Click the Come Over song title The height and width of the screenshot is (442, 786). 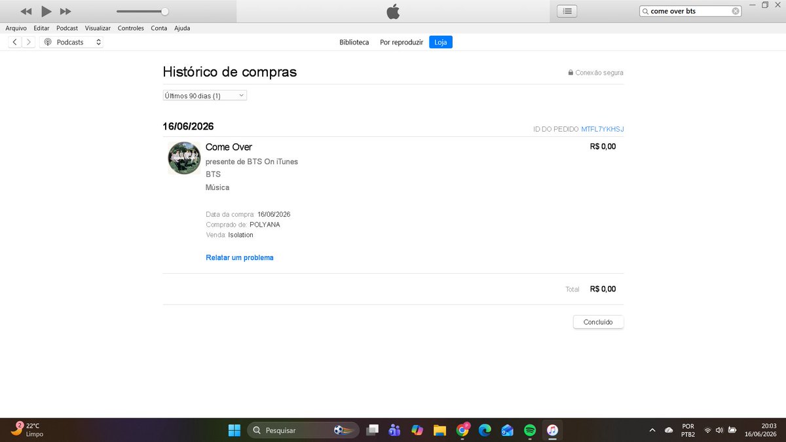point(229,147)
